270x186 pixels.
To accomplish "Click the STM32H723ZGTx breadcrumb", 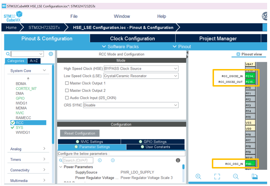I will (44, 28).
